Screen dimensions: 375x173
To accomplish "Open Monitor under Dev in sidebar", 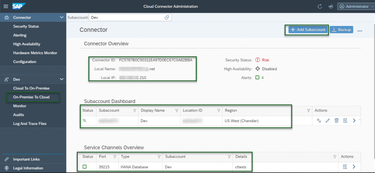I will (x=20, y=106).
